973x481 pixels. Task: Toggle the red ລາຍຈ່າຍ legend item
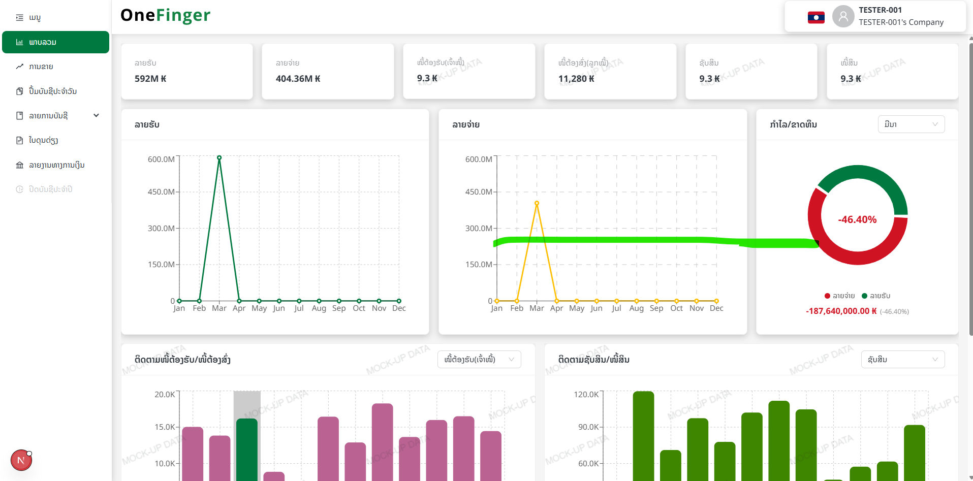point(839,296)
